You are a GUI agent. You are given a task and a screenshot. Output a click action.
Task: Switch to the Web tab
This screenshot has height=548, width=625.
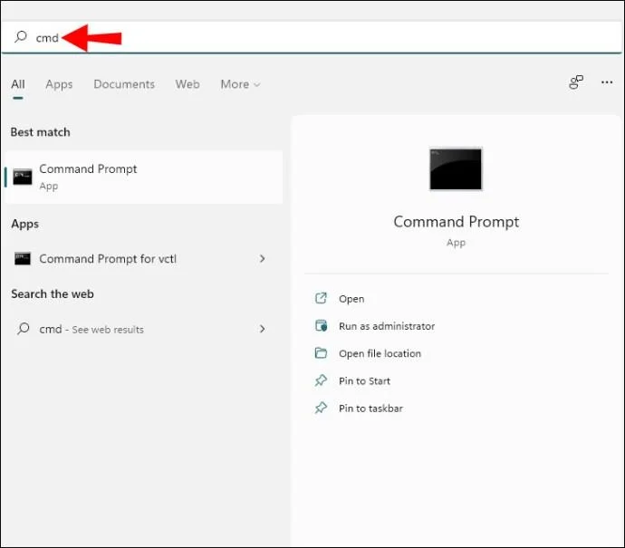[x=187, y=84]
